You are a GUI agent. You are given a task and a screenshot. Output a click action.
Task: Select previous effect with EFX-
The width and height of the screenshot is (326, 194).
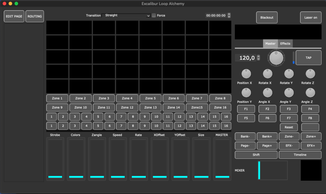(289, 145)
